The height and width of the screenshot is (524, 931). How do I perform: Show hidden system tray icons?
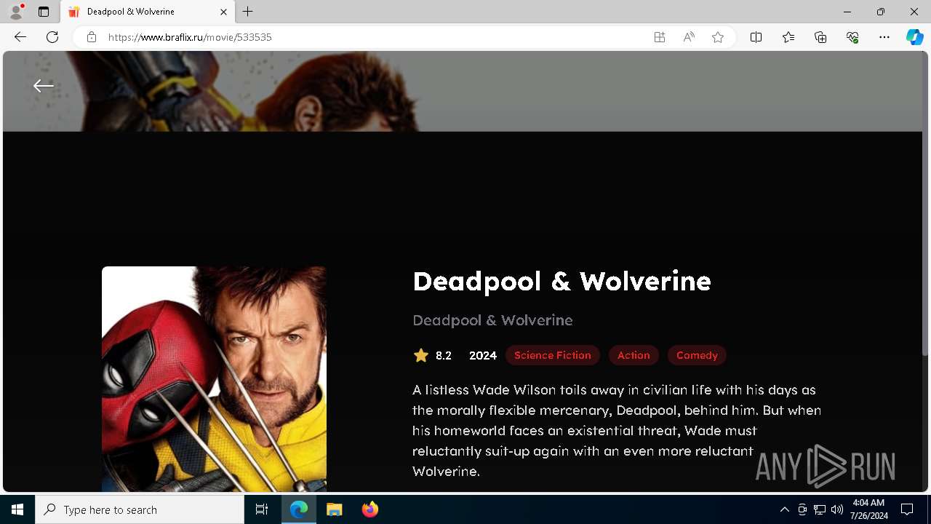coord(784,509)
